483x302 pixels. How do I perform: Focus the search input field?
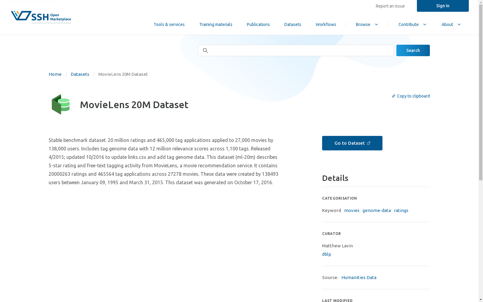tap(296, 50)
